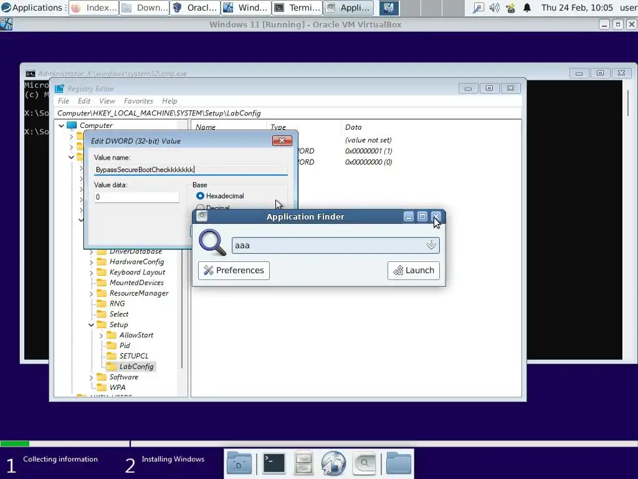Select the SETUPCL key
Screen dimensions: 638x479
pyautogui.click(x=134, y=356)
